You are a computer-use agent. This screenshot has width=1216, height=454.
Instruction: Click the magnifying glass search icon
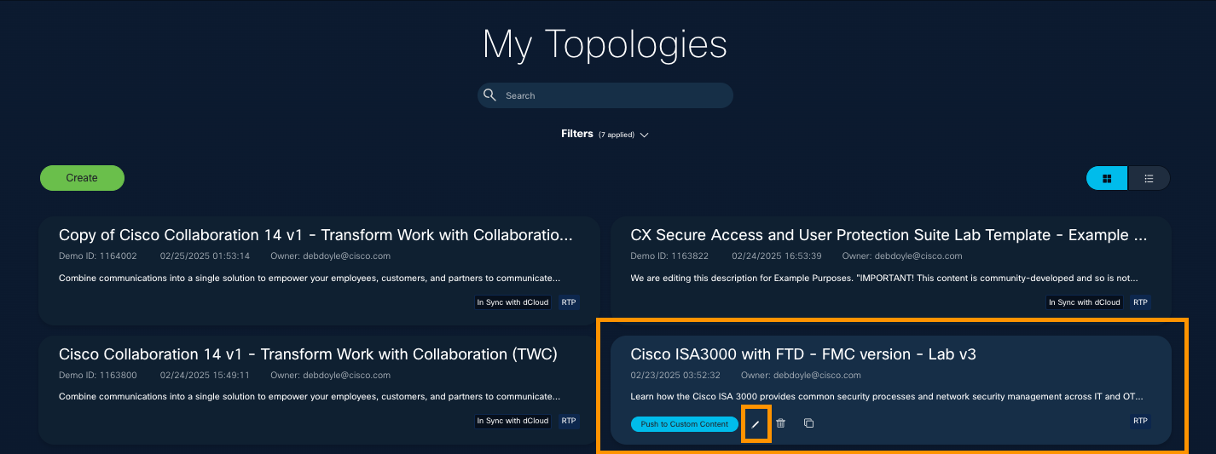pos(489,95)
